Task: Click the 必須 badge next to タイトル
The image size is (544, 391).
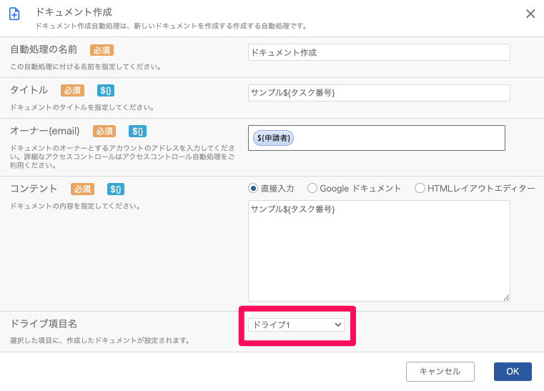Action: (x=72, y=91)
